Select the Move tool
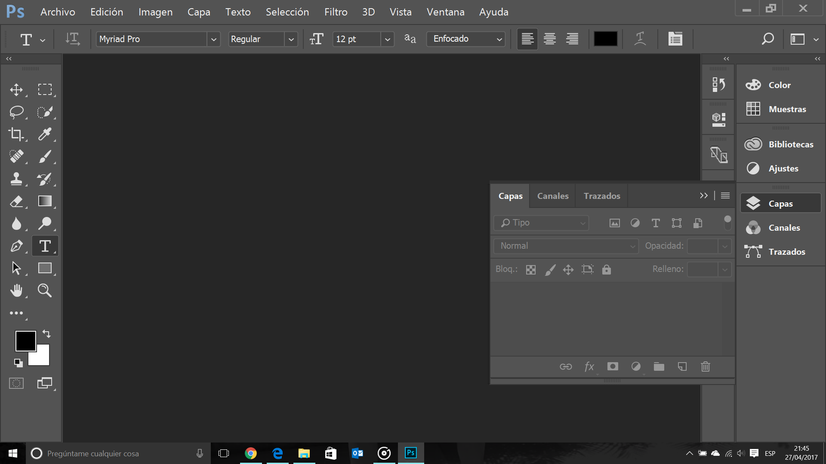This screenshot has width=826, height=464. tap(16, 90)
